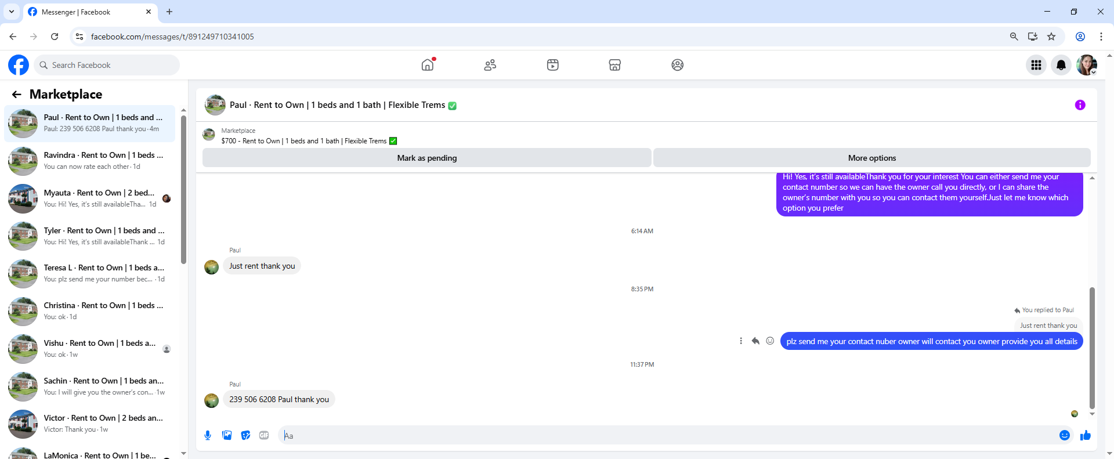Open Chrome three-dot menu

click(x=1101, y=37)
